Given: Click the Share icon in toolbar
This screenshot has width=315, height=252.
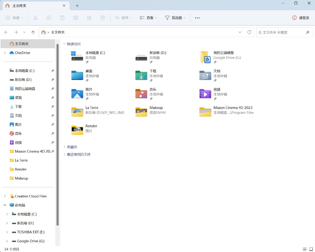Looking at the screenshot, I should (89, 18).
